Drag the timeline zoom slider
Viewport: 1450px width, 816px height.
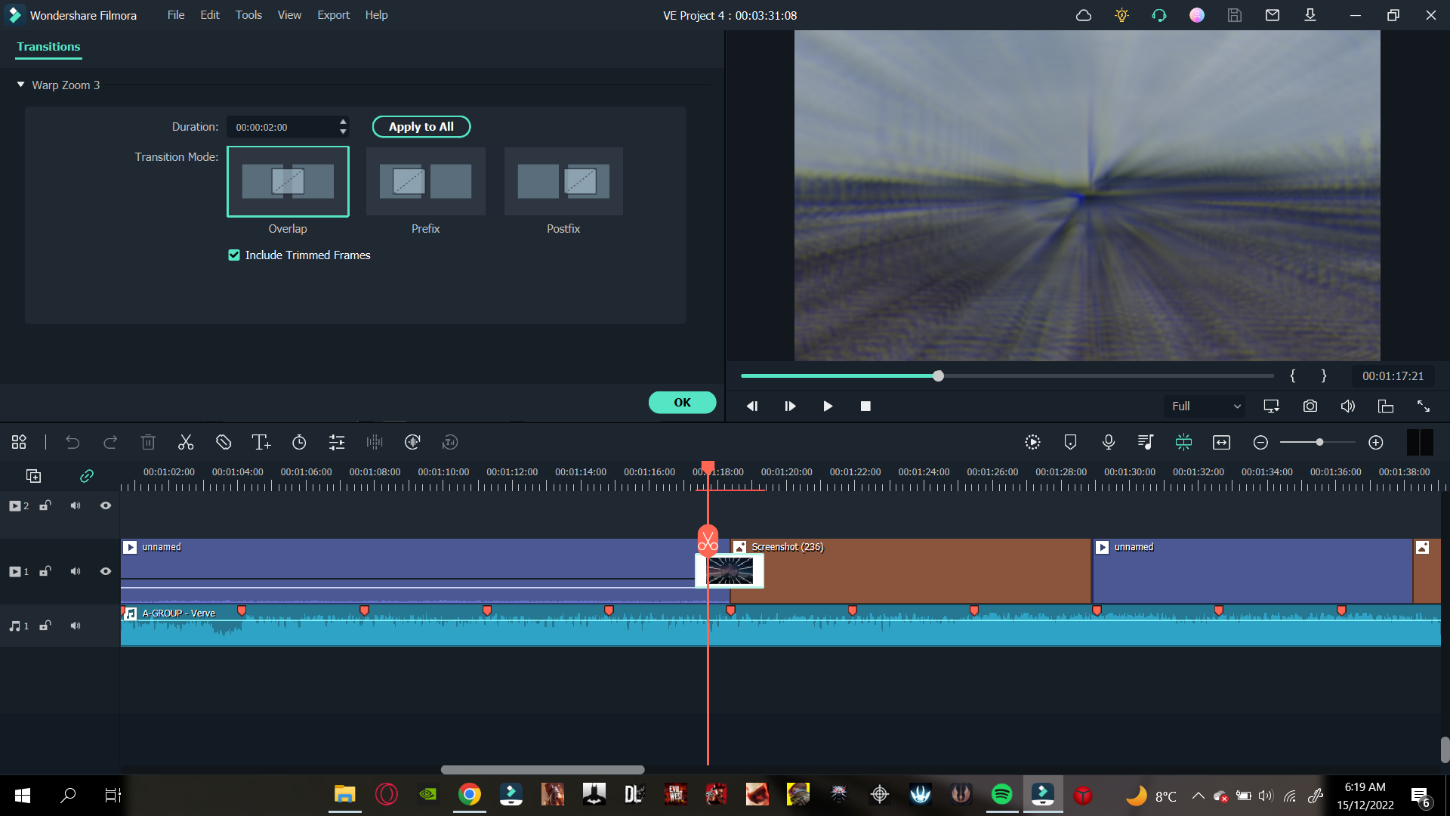1319,442
